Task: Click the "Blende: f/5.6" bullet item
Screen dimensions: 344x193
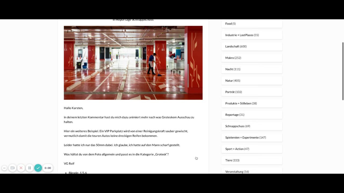Action: click(78, 172)
